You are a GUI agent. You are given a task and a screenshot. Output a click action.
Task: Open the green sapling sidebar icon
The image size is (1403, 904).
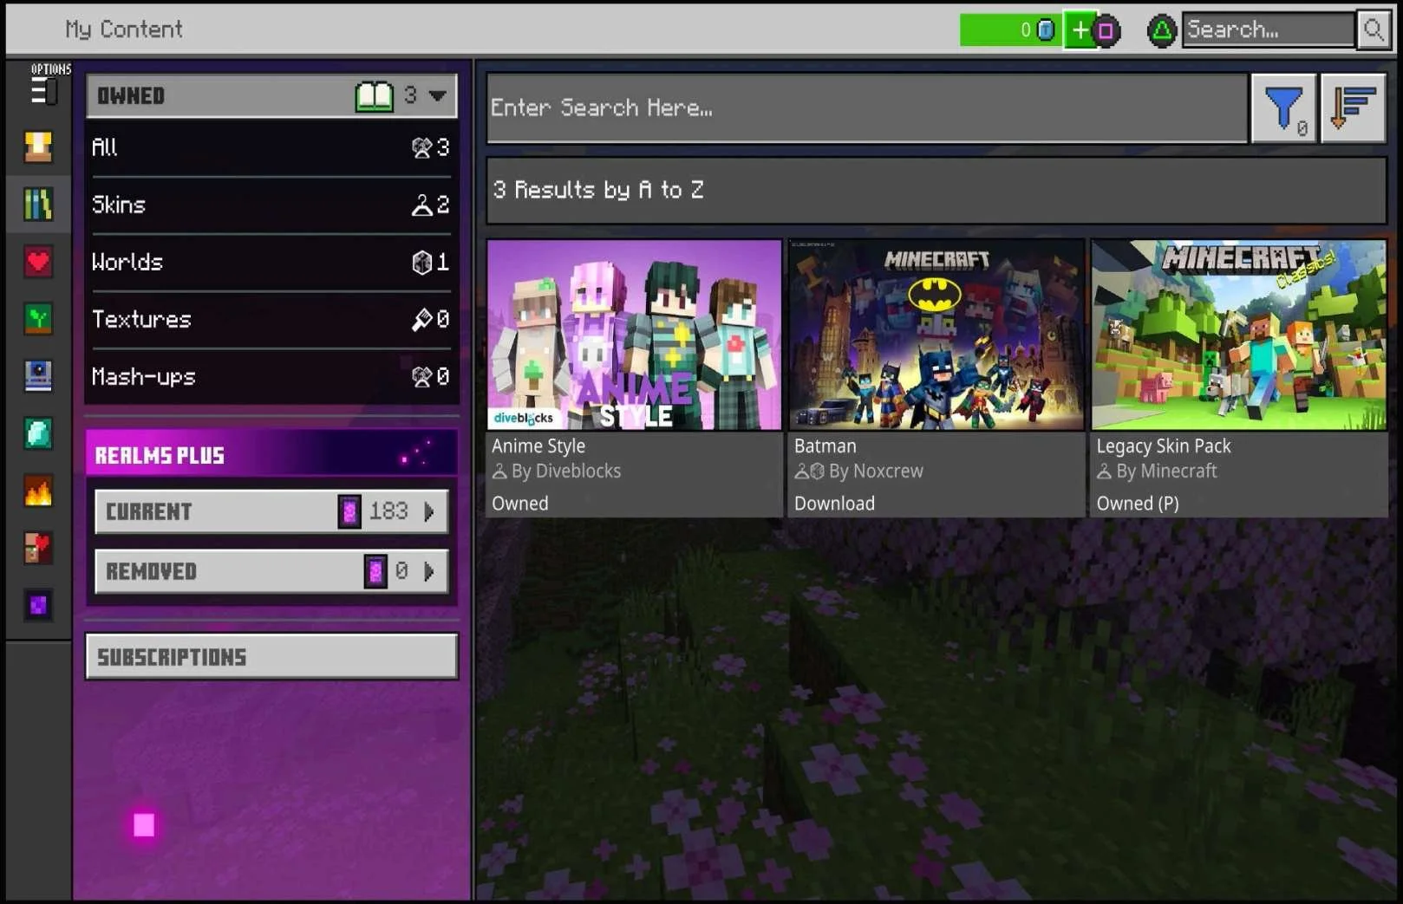[38, 319]
